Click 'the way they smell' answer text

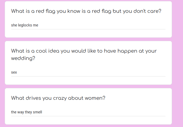pos(26,112)
